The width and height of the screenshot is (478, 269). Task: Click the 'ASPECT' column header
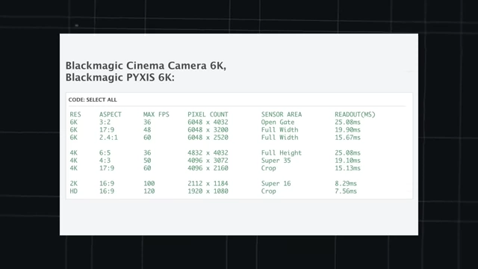[x=111, y=114]
